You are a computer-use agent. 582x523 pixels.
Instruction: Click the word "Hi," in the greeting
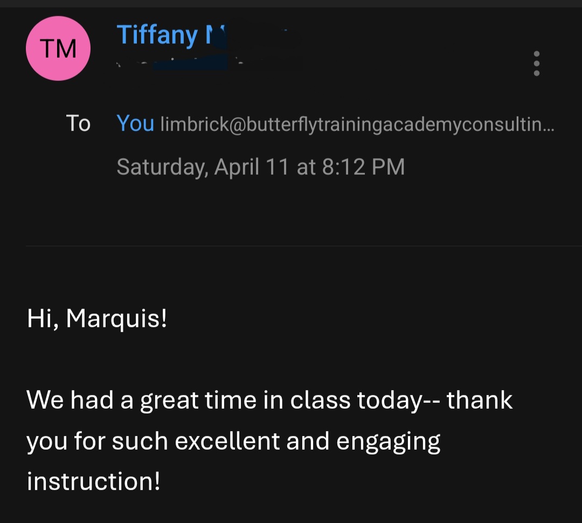(x=43, y=319)
